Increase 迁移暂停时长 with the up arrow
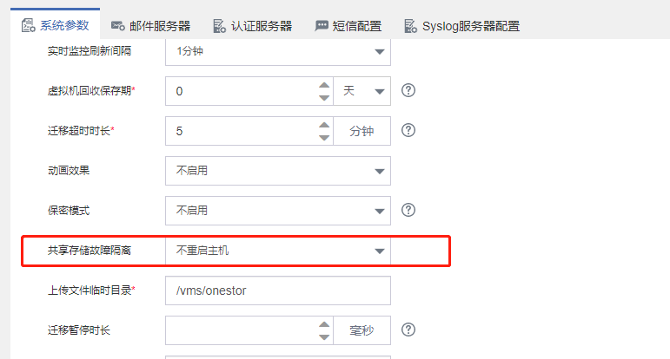The height and width of the screenshot is (359, 670). (x=324, y=324)
